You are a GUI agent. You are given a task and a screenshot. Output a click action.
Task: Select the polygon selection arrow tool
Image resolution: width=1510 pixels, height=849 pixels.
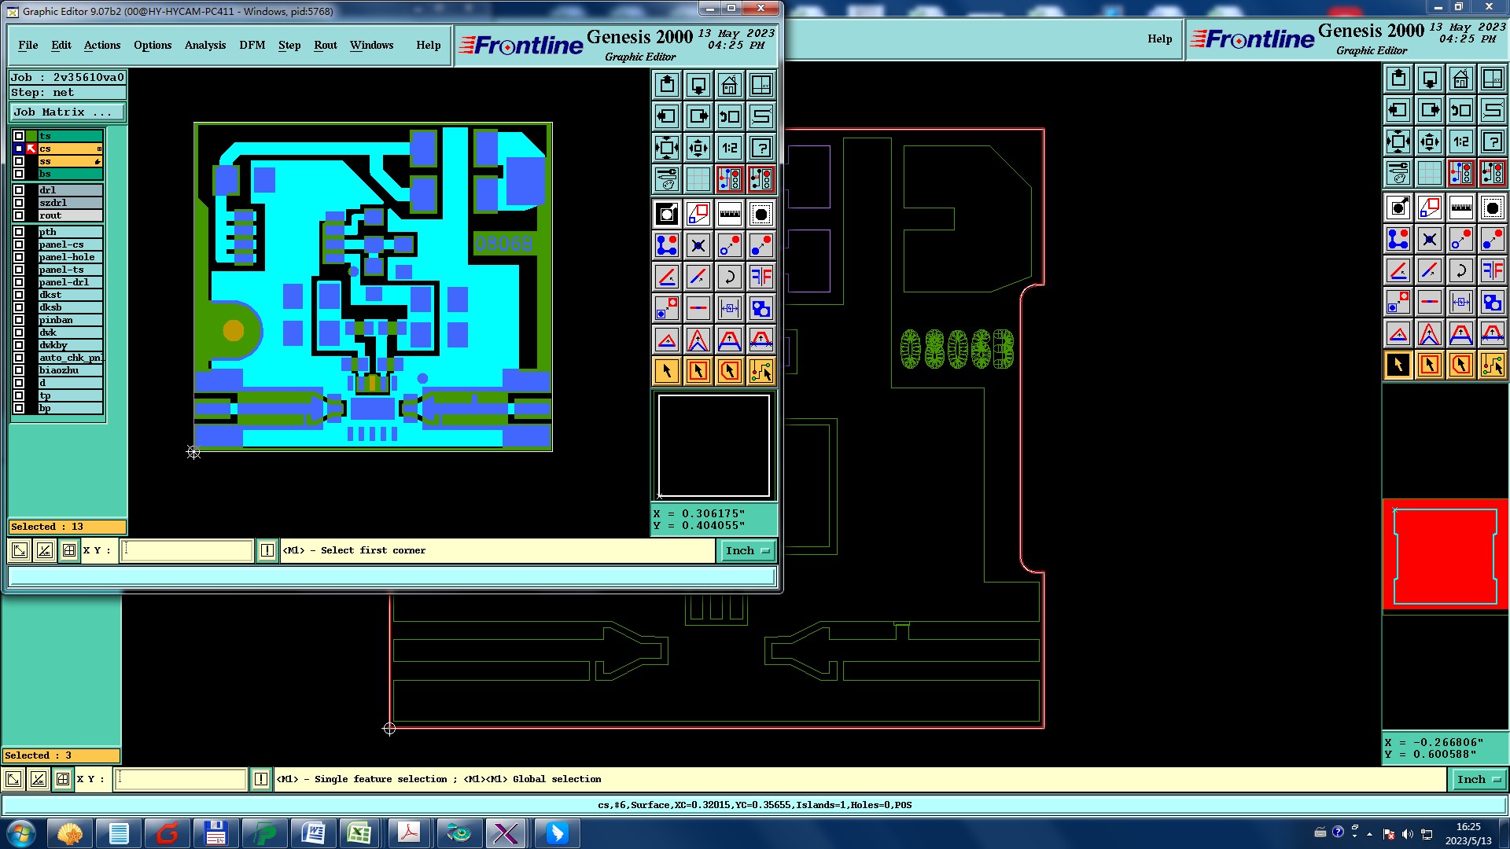pyautogui.click(x=729, y=371)
